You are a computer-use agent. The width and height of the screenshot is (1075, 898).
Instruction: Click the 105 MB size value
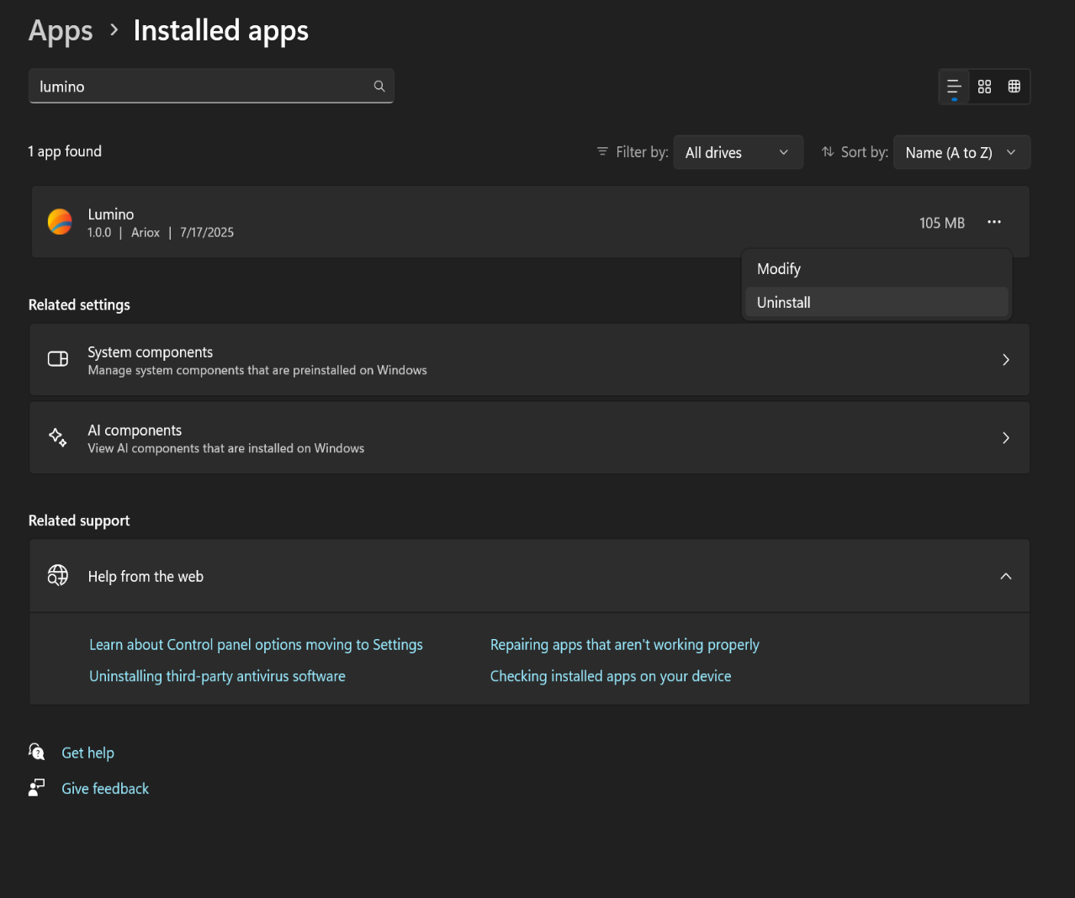click(942, 223)
